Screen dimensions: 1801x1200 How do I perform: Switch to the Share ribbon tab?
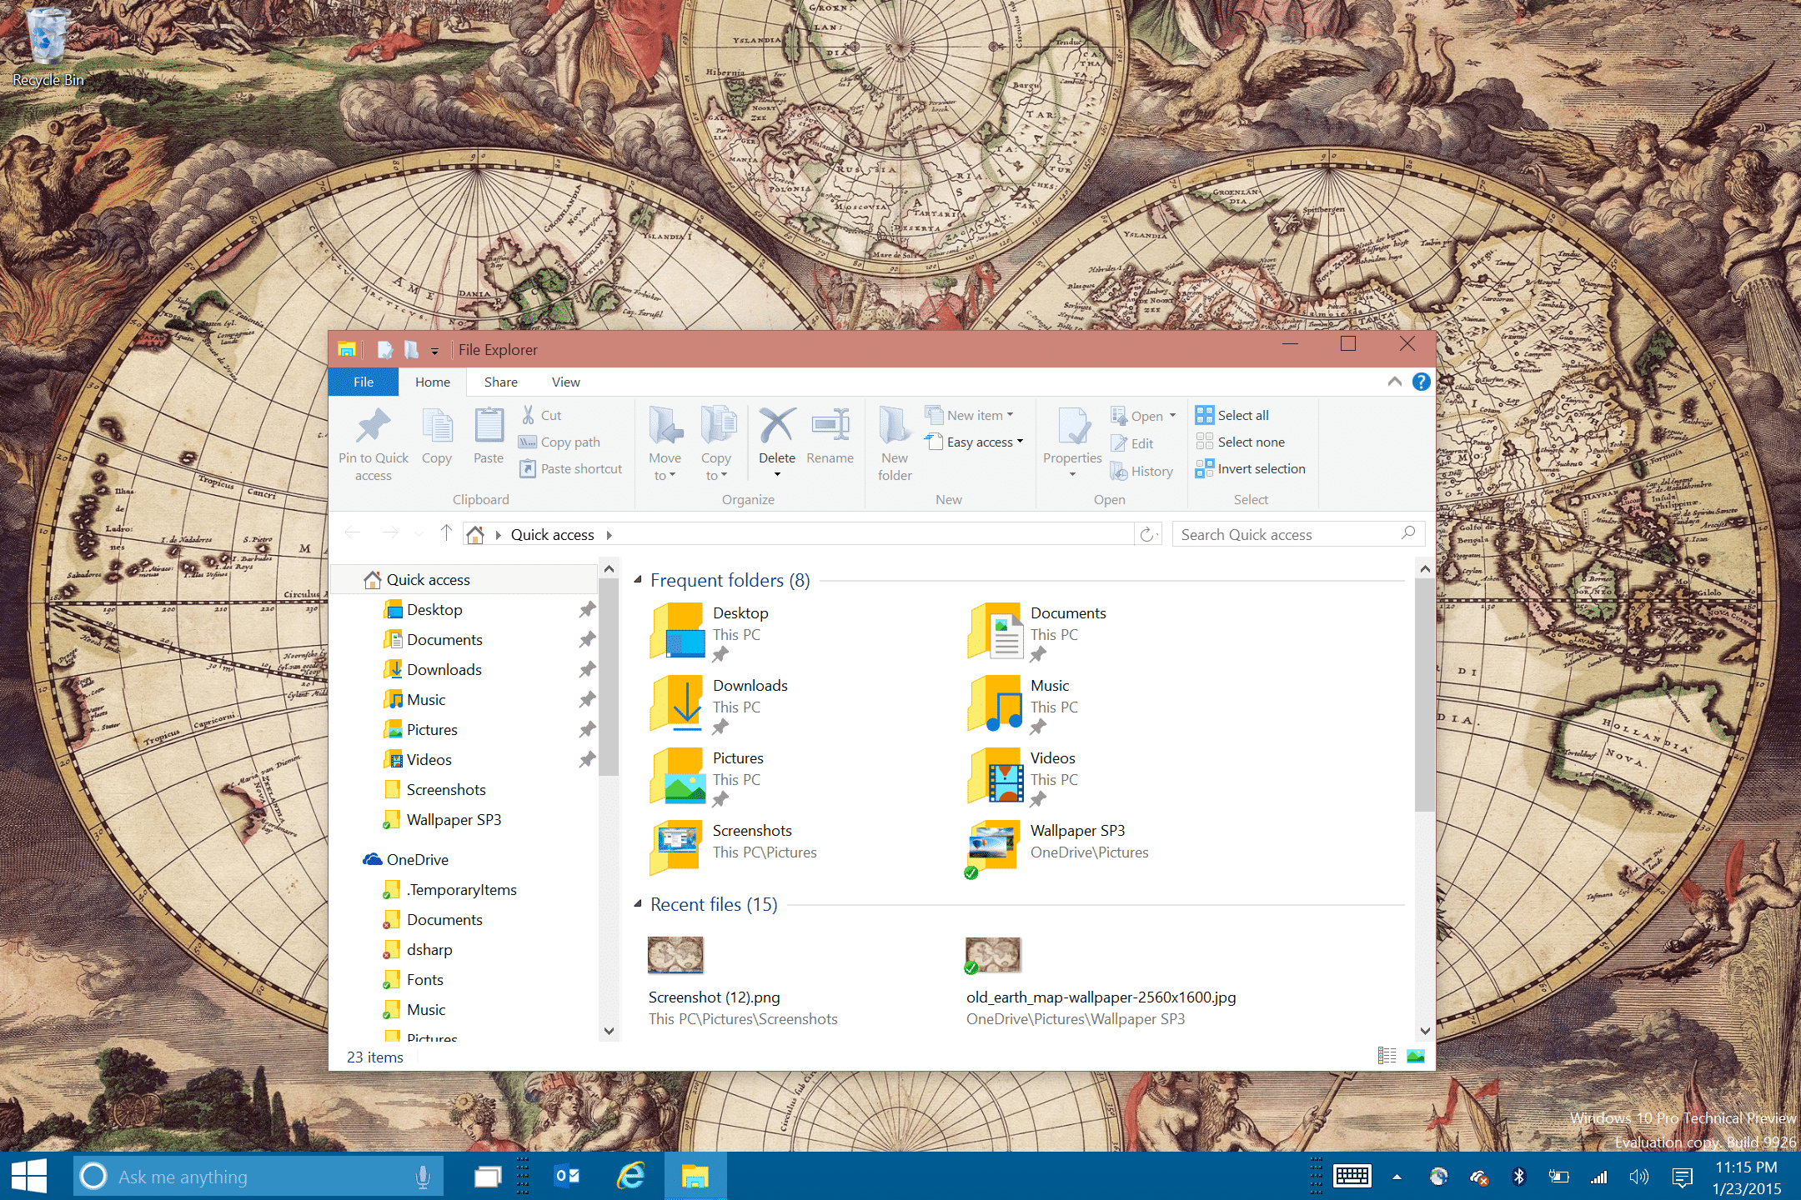pyautogui.click(x=501, y=382)
